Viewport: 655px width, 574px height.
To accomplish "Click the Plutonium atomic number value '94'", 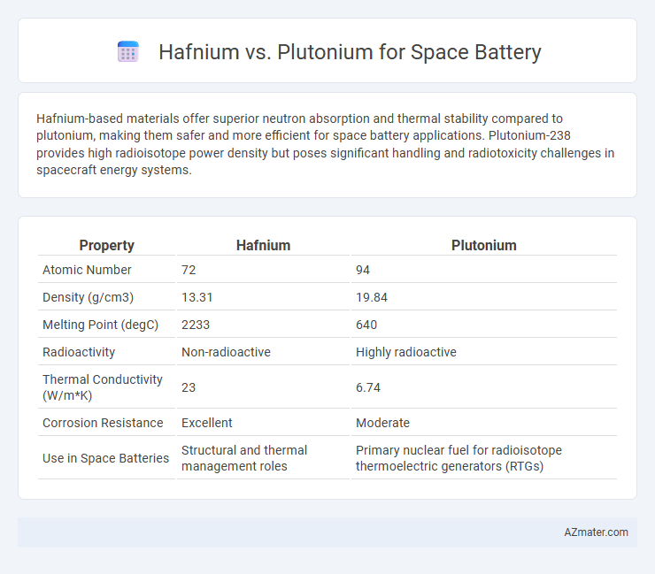I will (363, 270).
